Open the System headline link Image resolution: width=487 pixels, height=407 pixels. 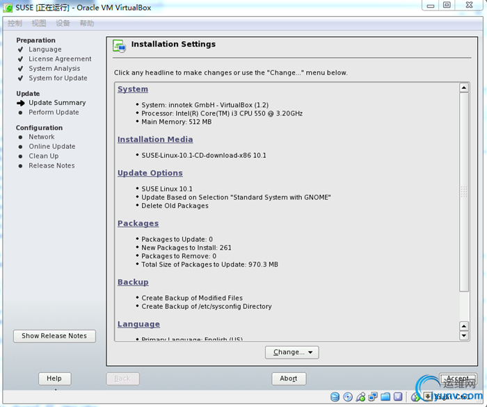133,89
